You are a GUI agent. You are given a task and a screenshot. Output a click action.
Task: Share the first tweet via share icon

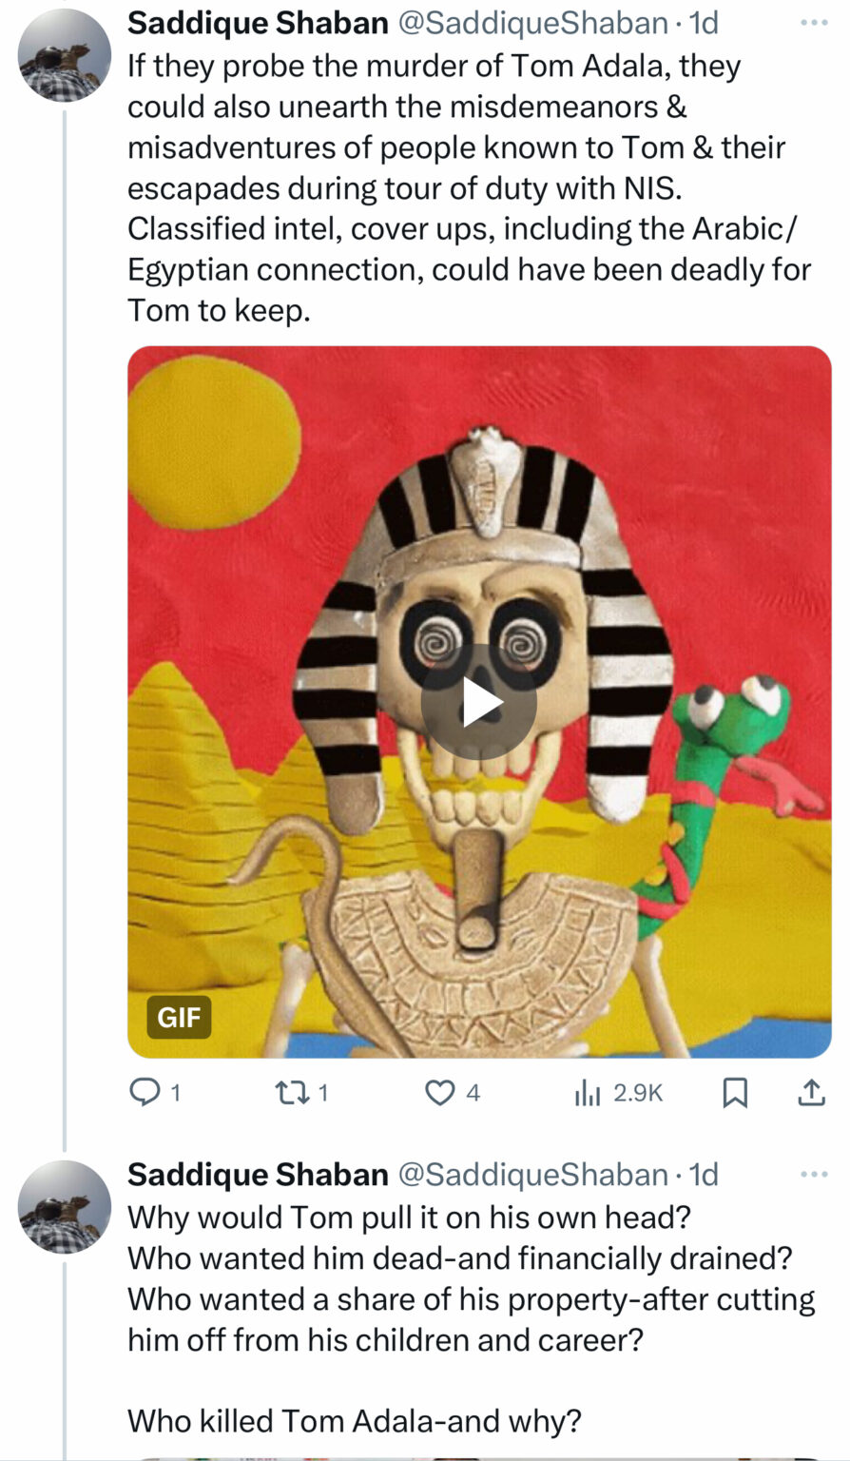810,1093
